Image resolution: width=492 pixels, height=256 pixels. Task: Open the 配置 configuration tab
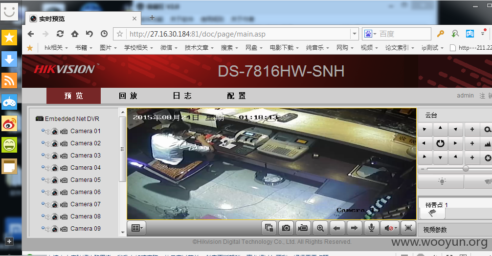[x=237, y=96]
